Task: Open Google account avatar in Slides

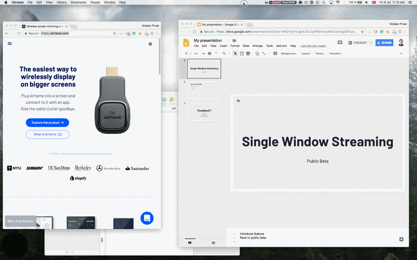Action: point(401,43)
